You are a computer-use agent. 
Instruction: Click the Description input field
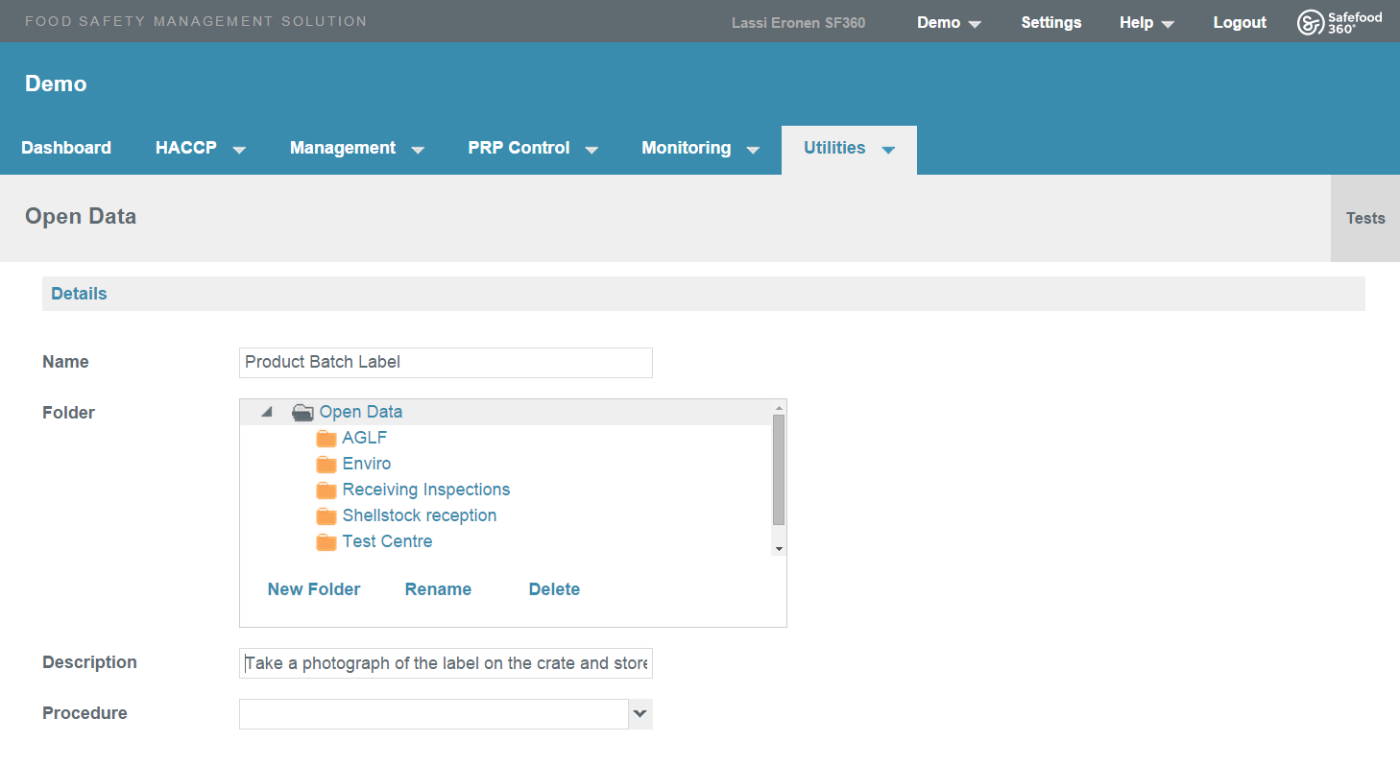(x=446, y=663)
